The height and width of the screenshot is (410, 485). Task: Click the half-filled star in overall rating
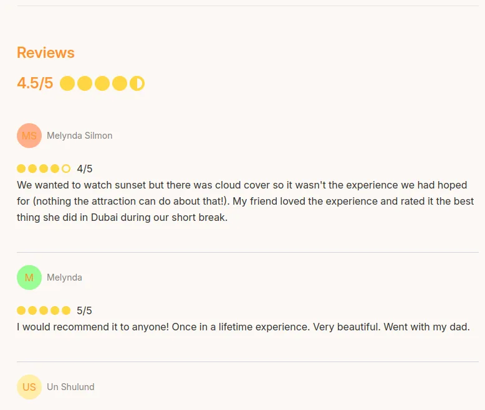[137, 83]
